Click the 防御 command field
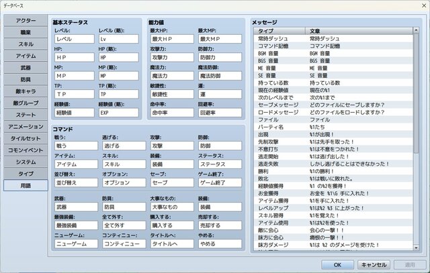The width and height of the screenshot is (430, 273). click(220, 146)
